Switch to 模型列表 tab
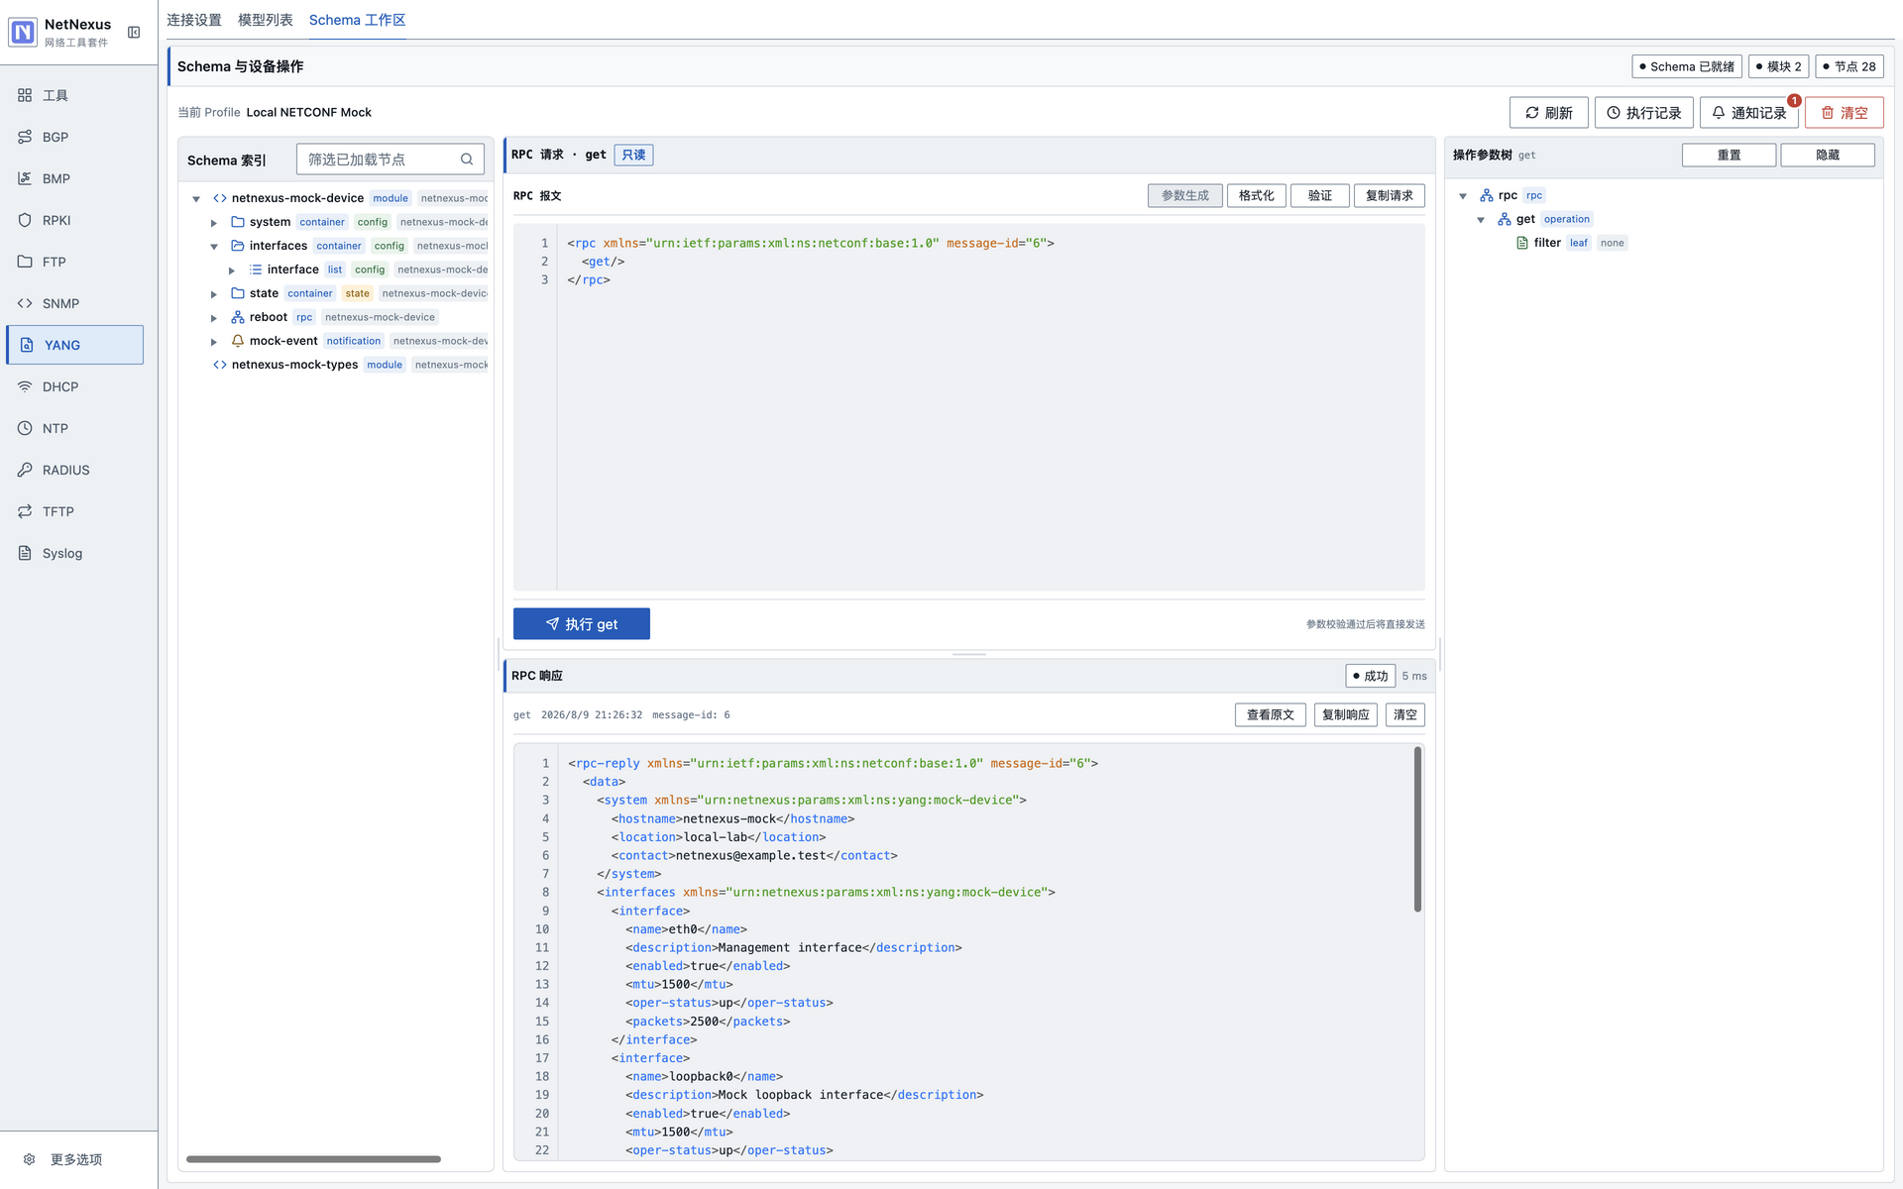 (266, 20)
